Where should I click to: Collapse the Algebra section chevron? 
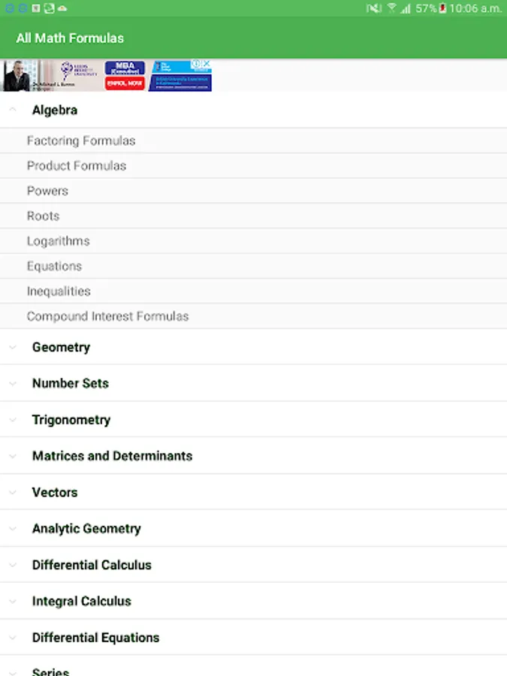[x=12, y=110]
